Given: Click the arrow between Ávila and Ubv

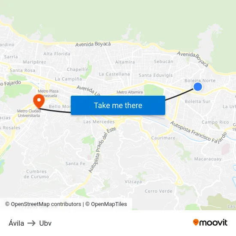Looking at the screenshot, I should tap(31, 223).
